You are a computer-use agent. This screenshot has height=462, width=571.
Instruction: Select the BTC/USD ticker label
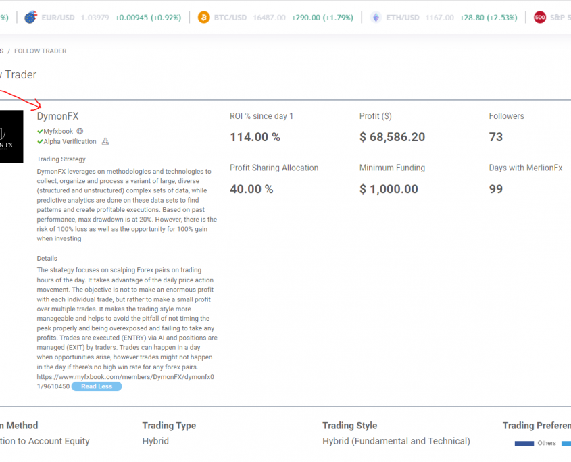pos(230,18)
